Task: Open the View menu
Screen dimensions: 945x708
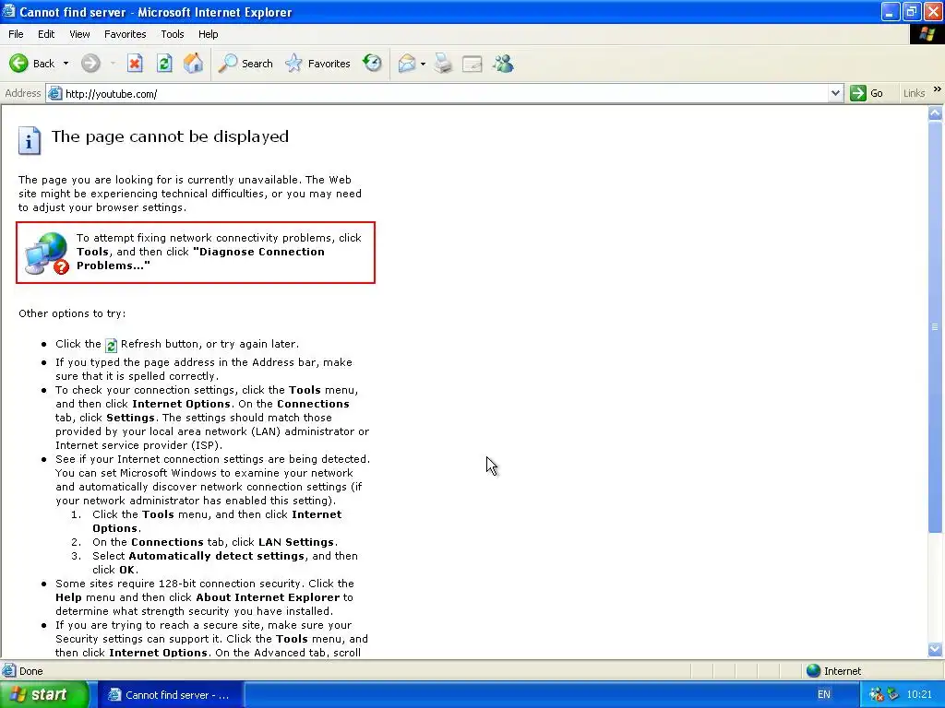Action: pos(79,34)
